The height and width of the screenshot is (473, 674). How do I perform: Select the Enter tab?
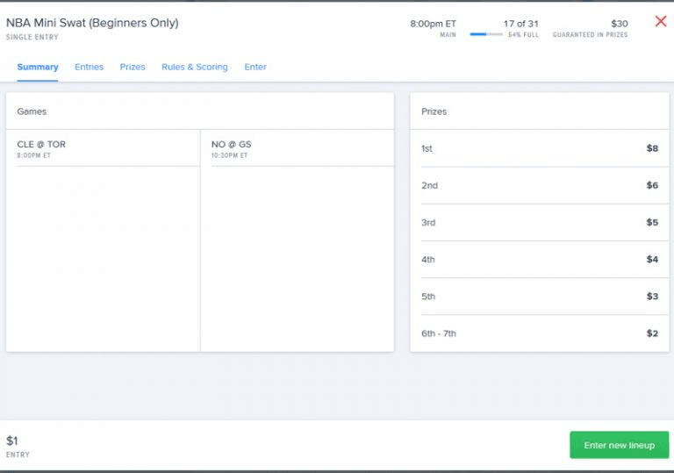pyautogui.click(x=255, y=67)
